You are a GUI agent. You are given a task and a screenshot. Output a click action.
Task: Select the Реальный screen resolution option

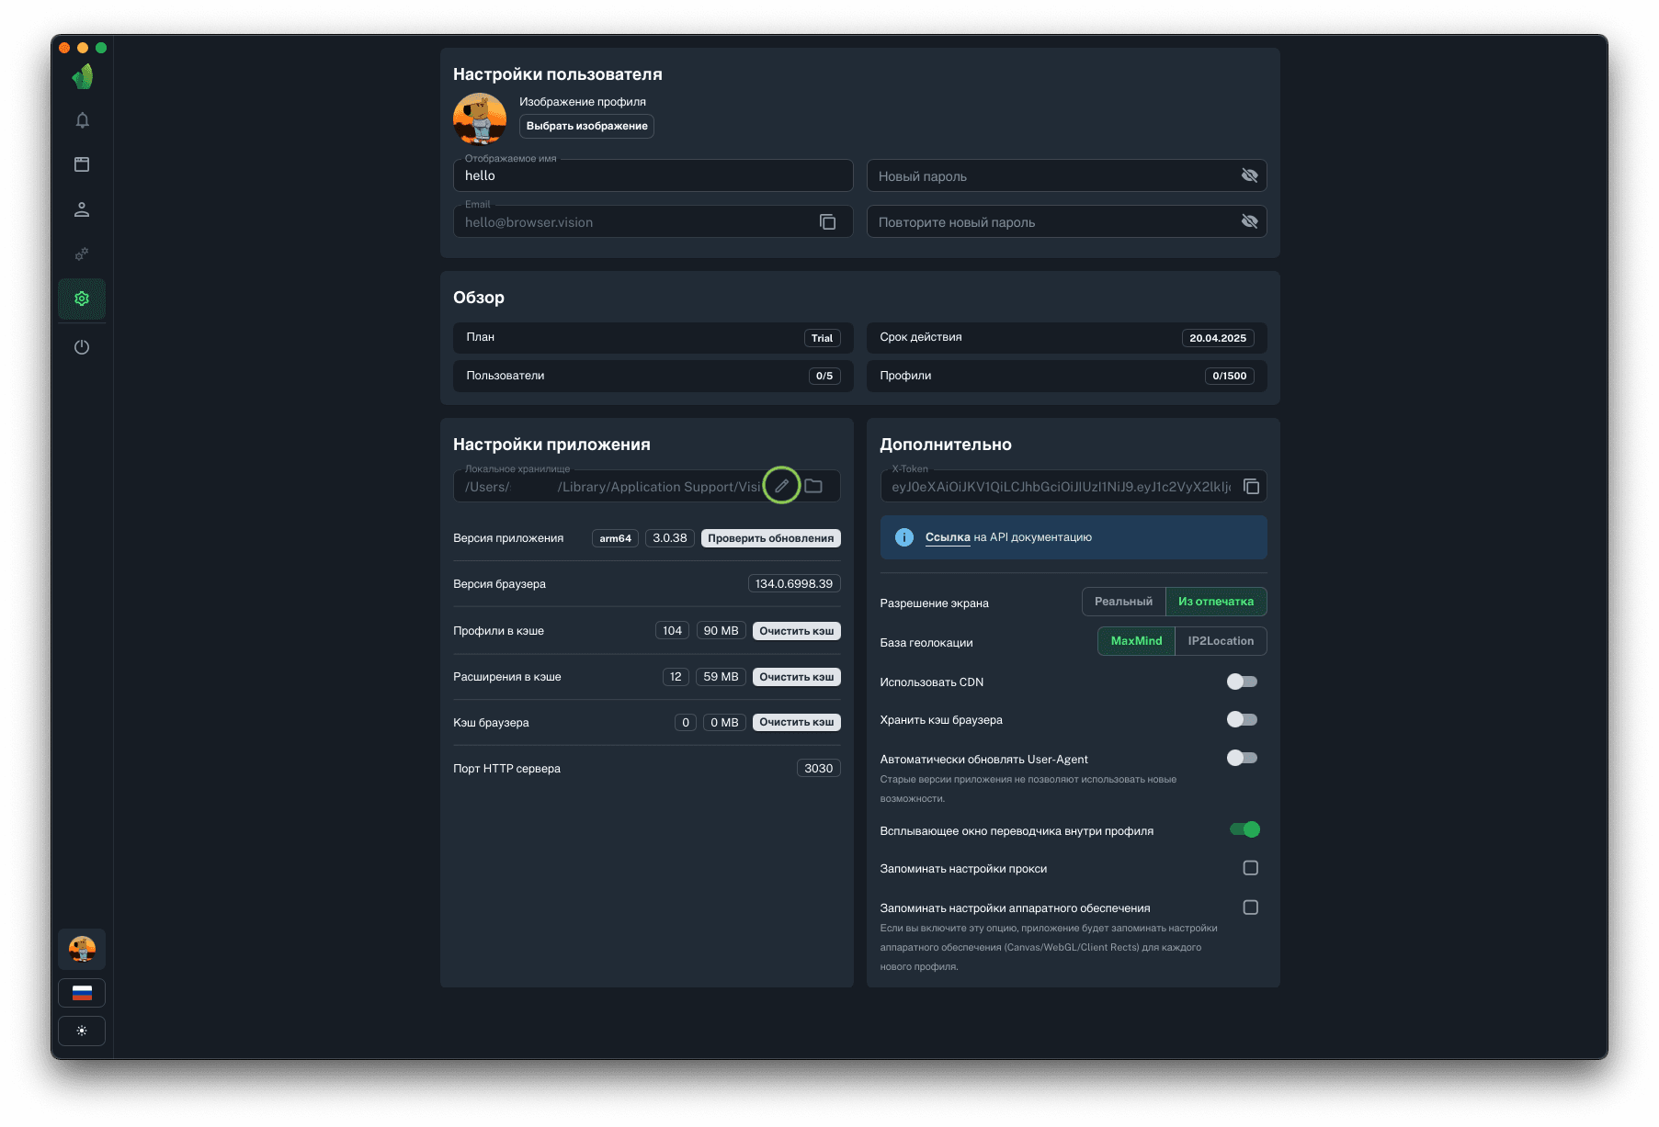[x=1123, y=602]
